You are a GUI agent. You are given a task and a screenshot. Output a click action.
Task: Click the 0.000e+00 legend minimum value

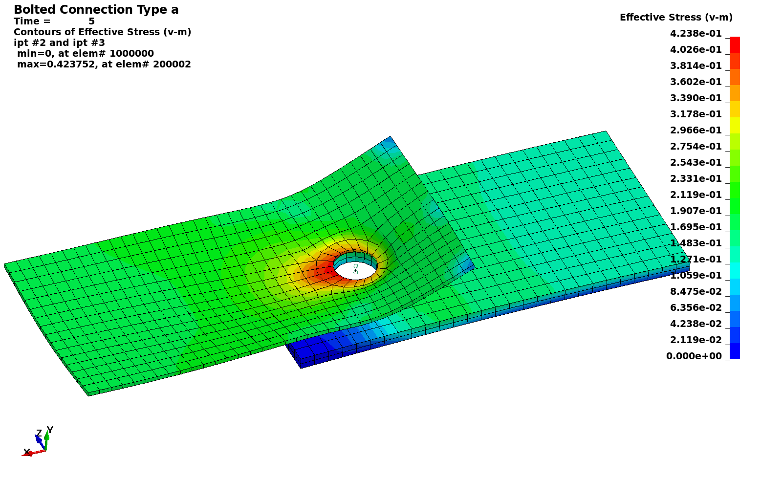click(694, 356)
